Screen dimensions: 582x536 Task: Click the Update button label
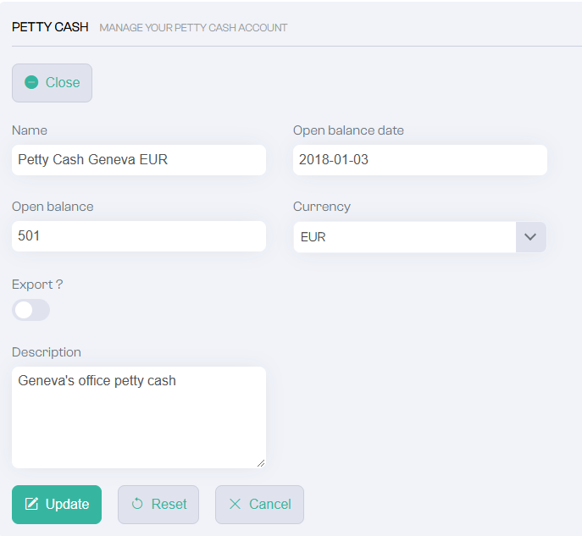(x=67, y=504)
